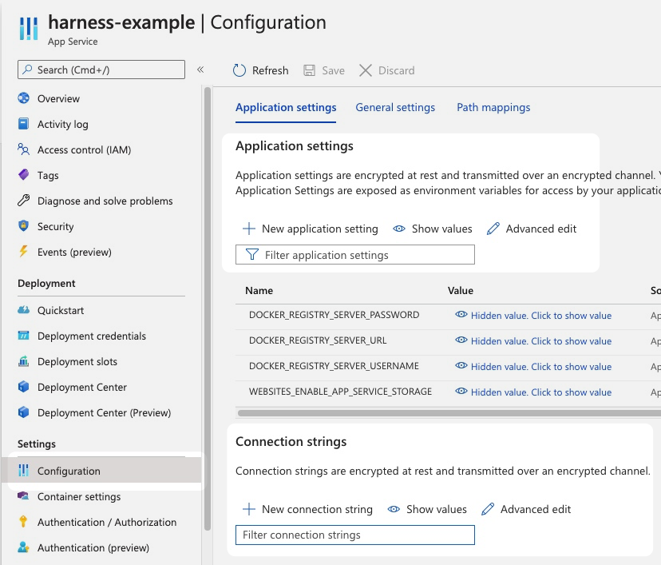Viewport: 661px width, 565px height.
Task: Collapse the sidebar menu with chevron
Action: pyautogui.click(x=200, y=70)
